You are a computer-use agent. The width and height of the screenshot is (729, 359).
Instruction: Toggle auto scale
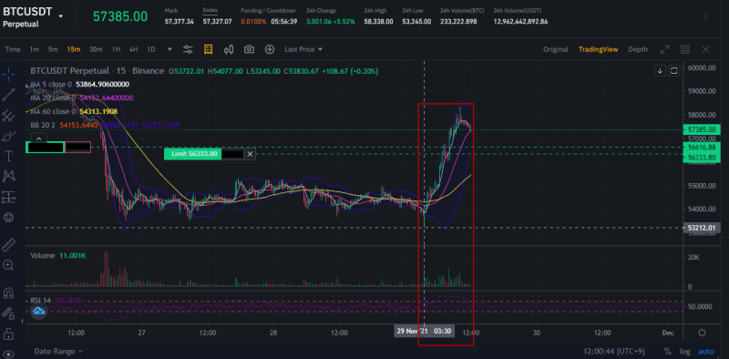point(706,352)
